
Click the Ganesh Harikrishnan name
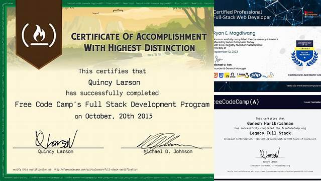coord(270,123)
